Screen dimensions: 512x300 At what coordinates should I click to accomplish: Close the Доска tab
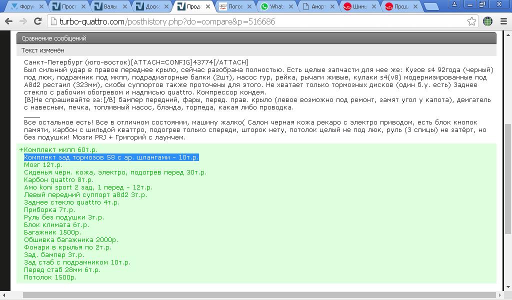[x=166, y=7]
